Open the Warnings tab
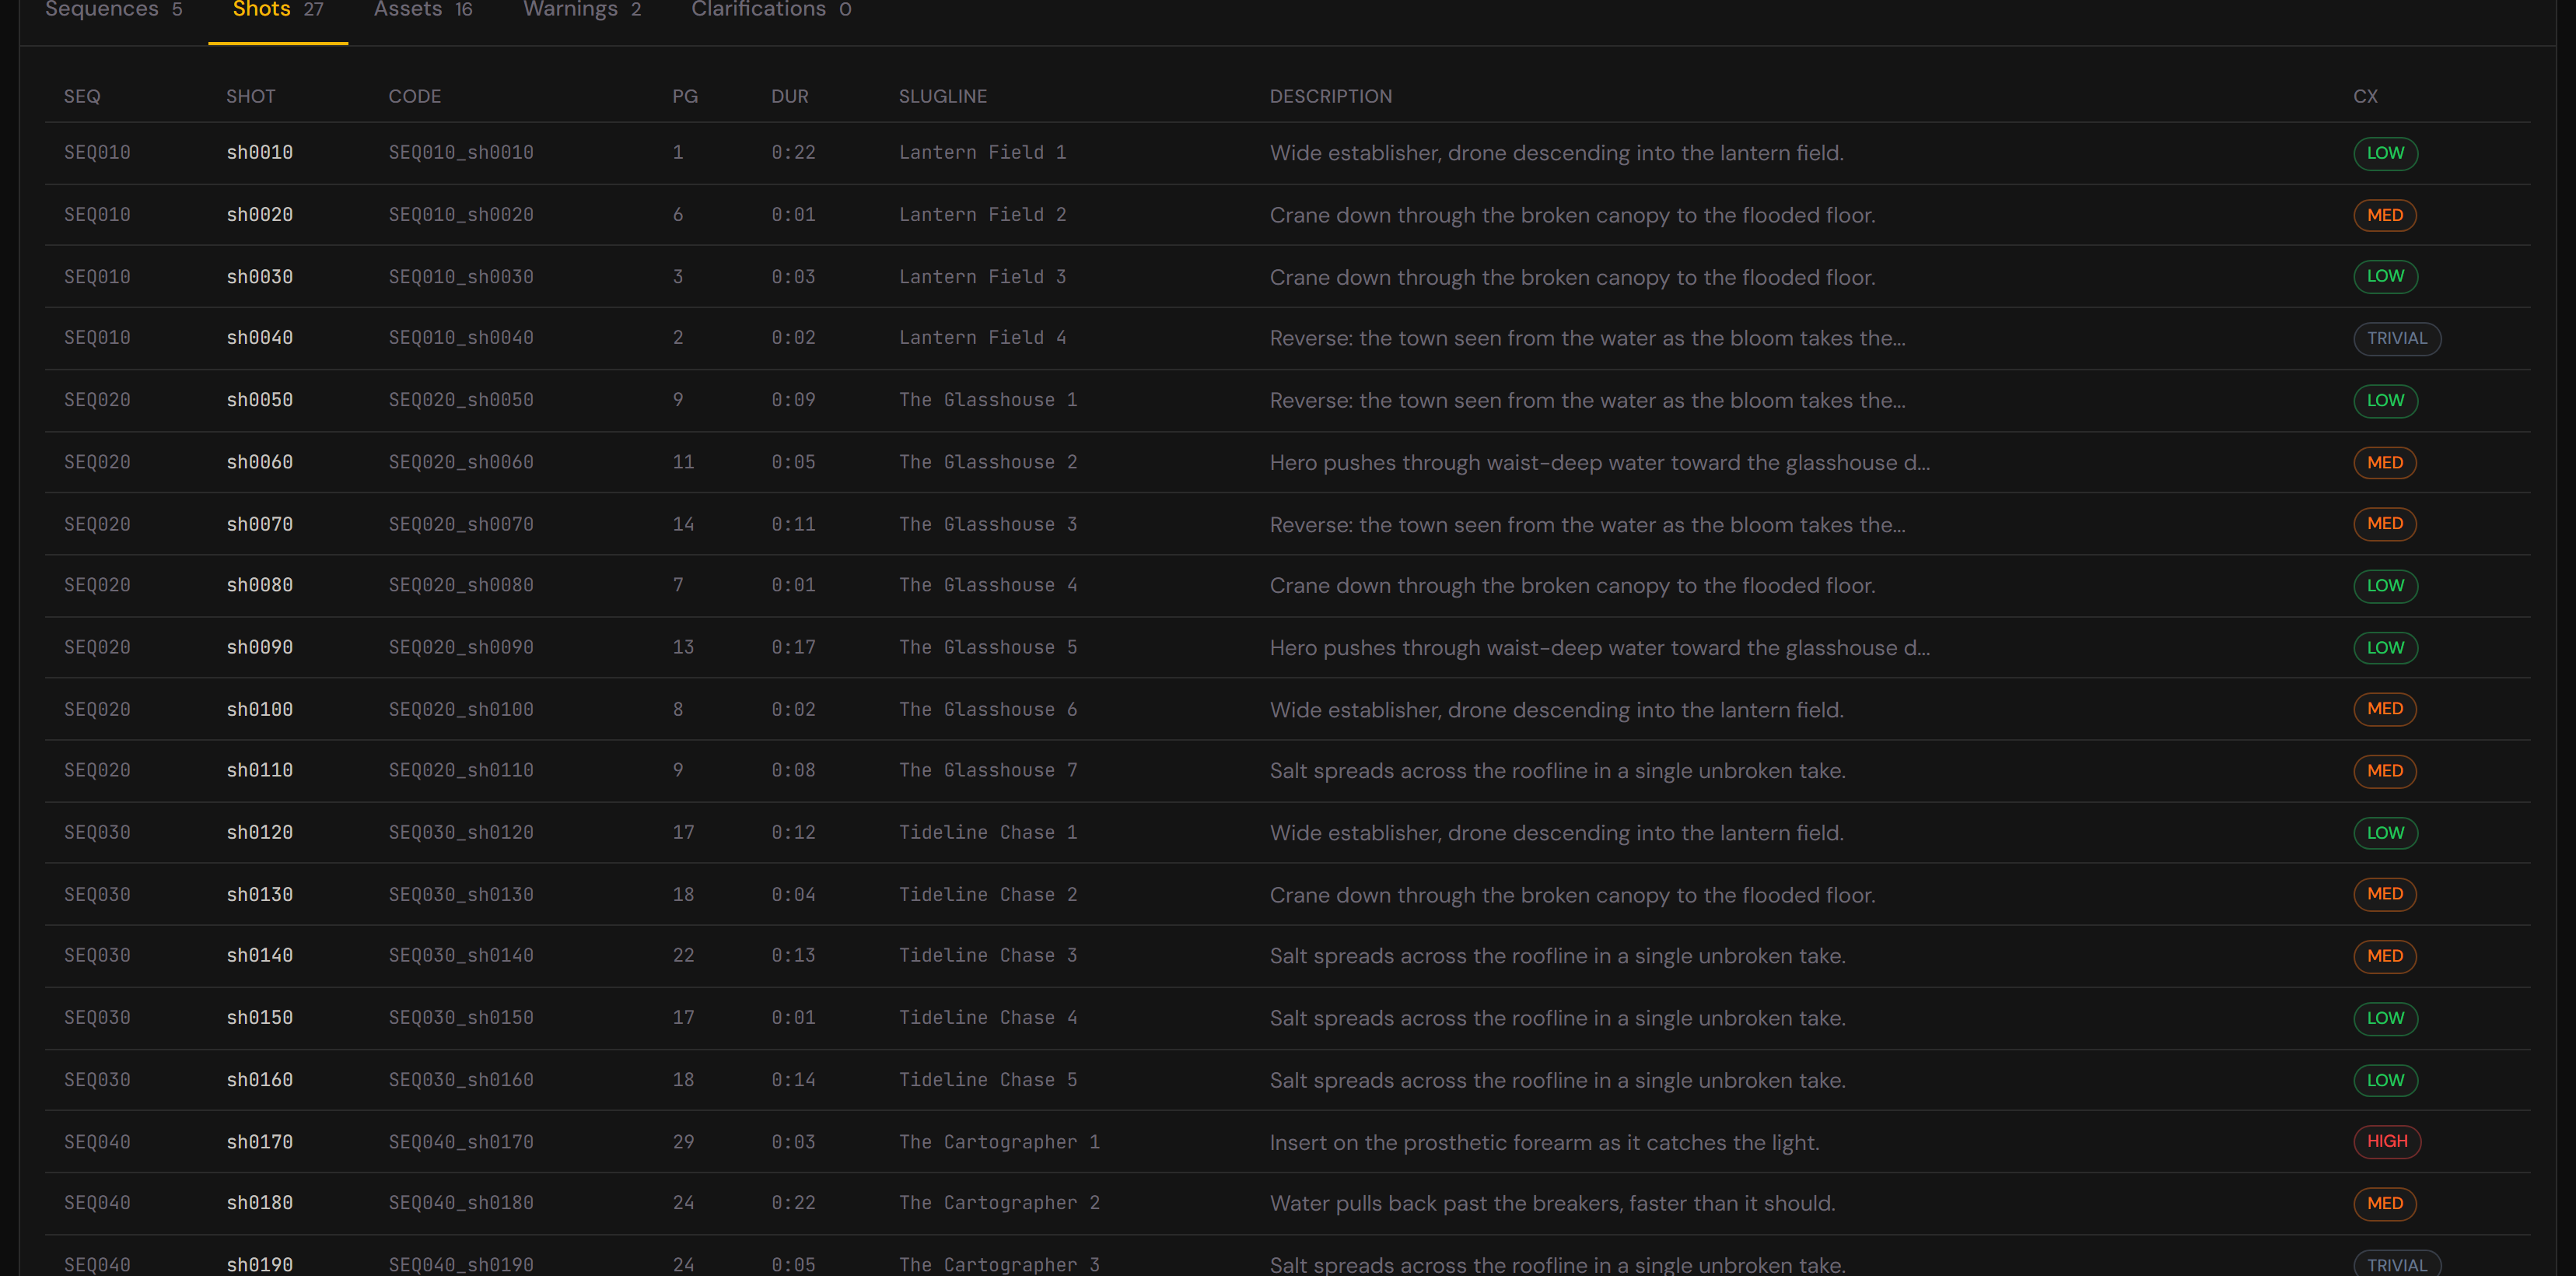This screenshot has width=2576, height=1276. [582, 10]
